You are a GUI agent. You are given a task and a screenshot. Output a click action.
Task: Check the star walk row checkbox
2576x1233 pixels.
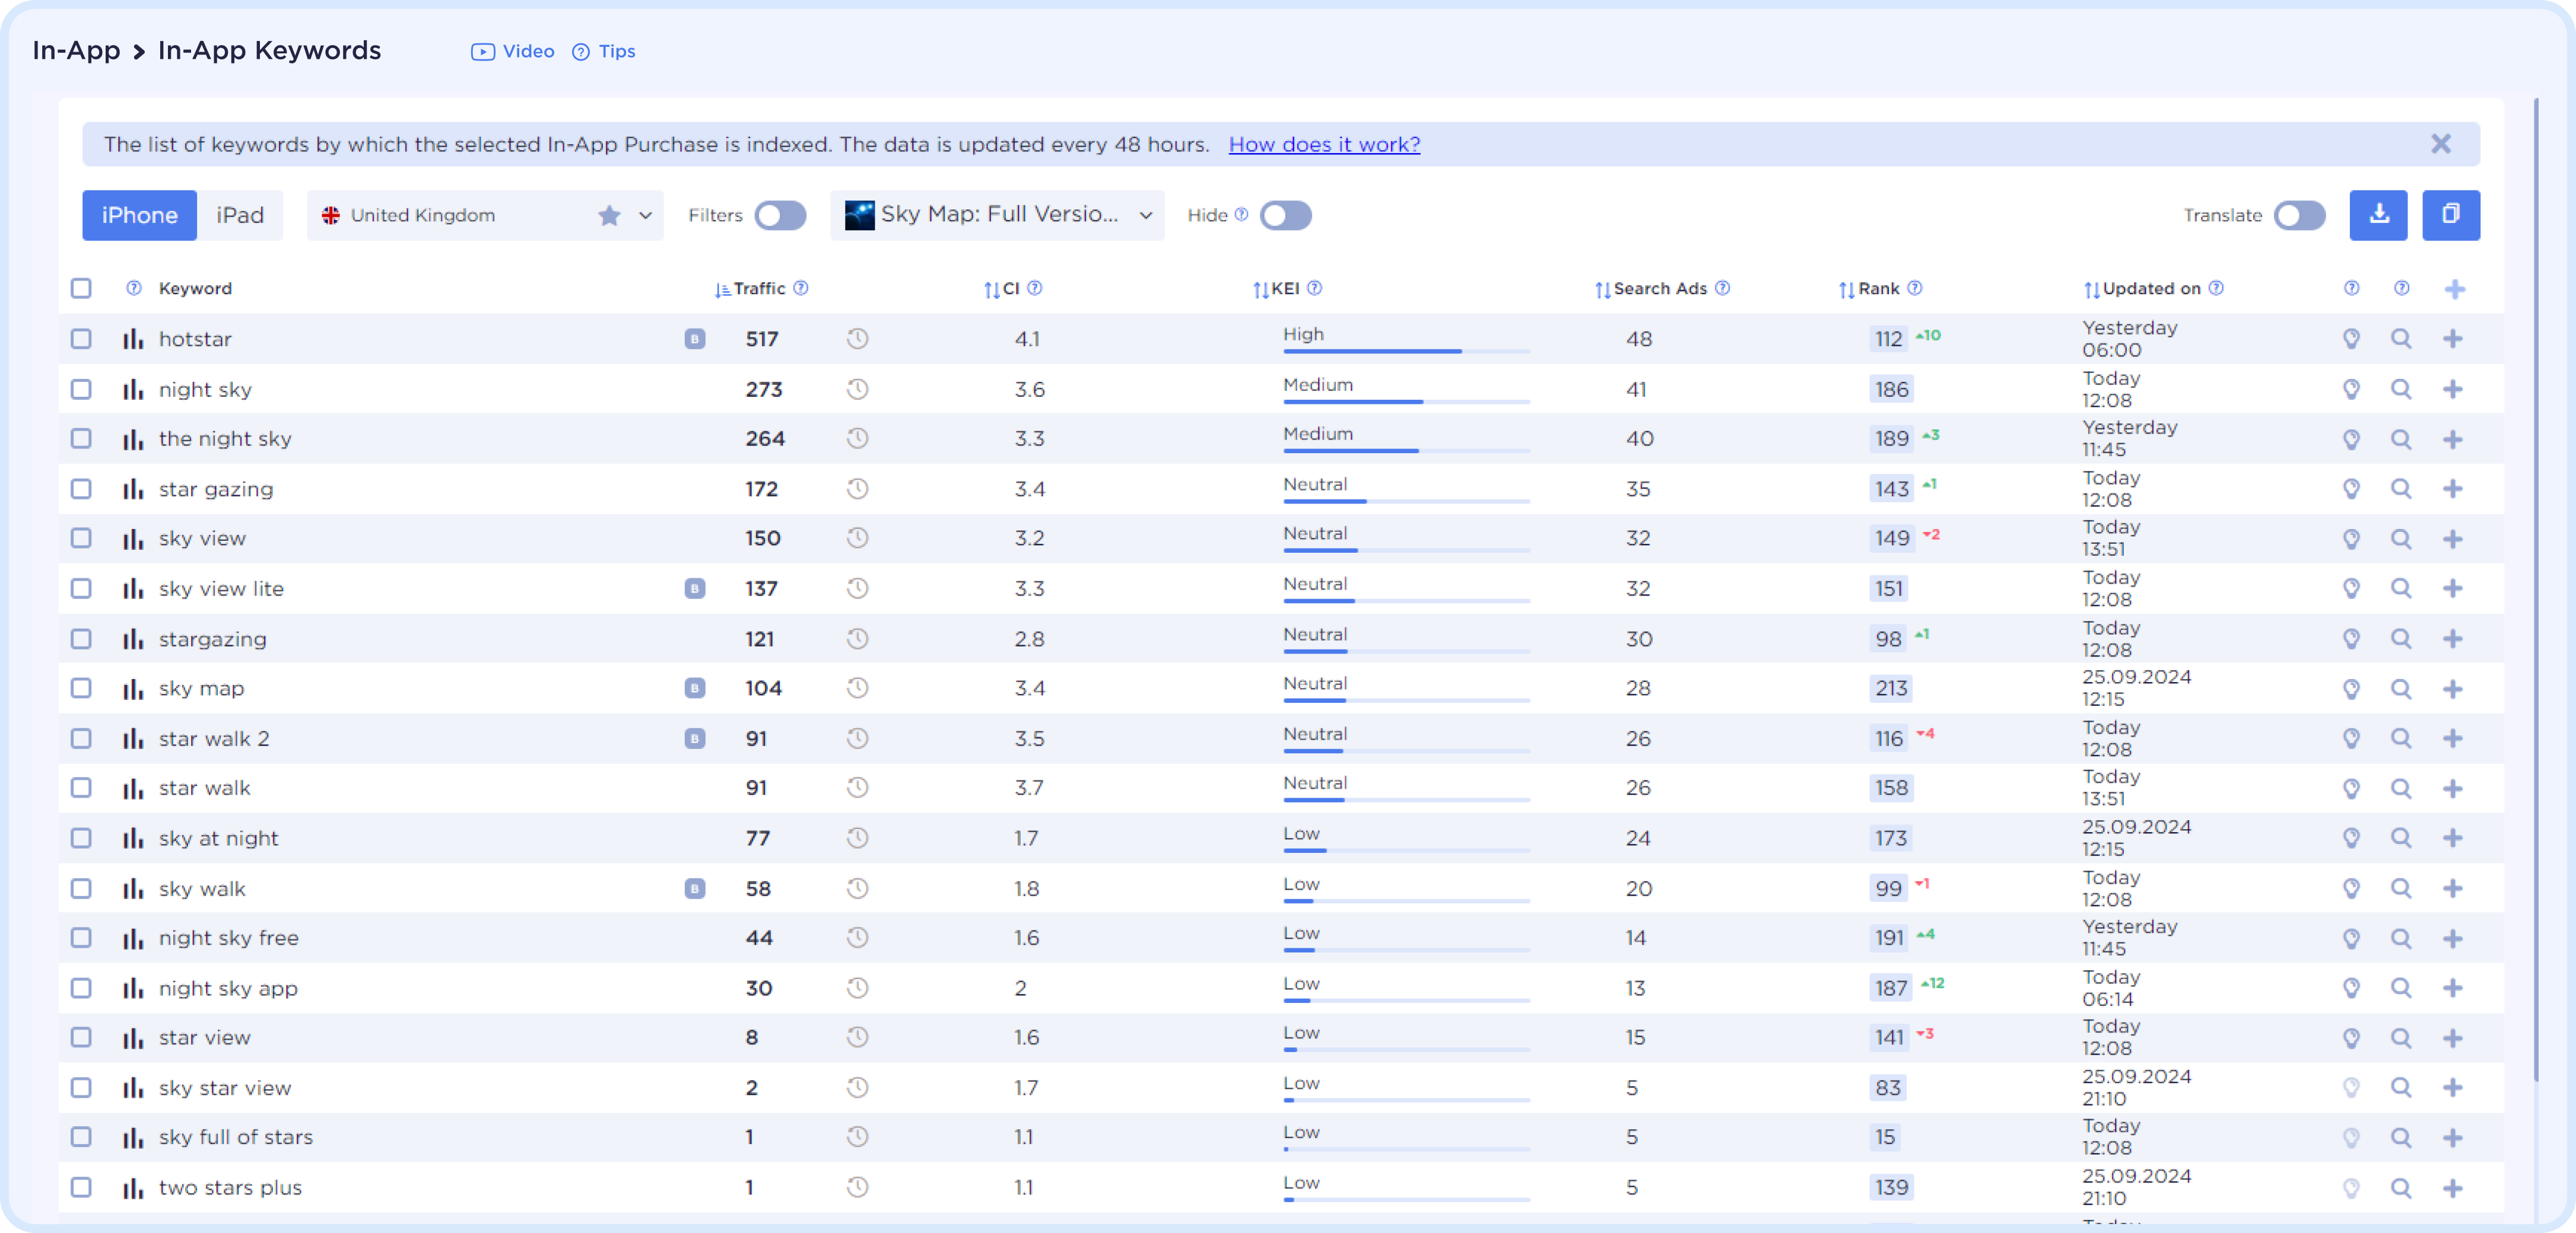pos(81,788)
